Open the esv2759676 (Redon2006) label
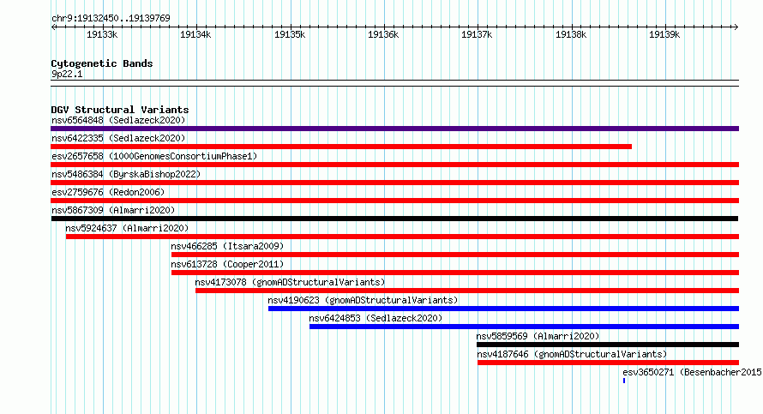Viewport: 763px width, 414px height. [108, 192]
